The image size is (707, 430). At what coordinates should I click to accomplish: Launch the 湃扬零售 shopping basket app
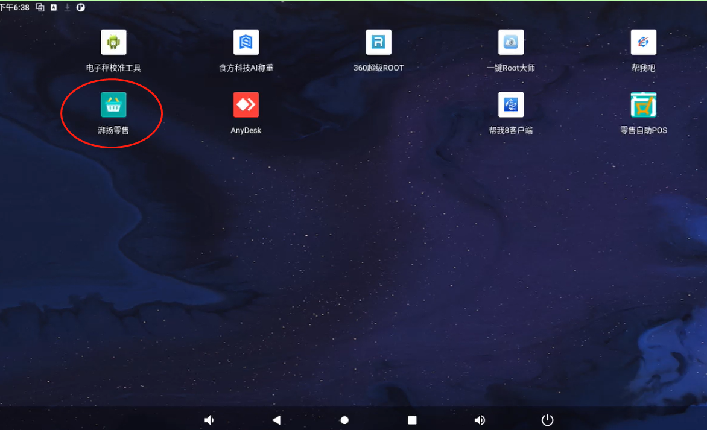point(113,105)
